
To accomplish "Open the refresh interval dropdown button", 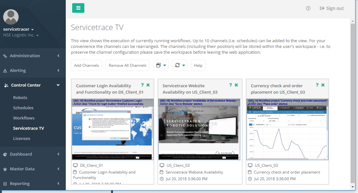I will (180, 66).
